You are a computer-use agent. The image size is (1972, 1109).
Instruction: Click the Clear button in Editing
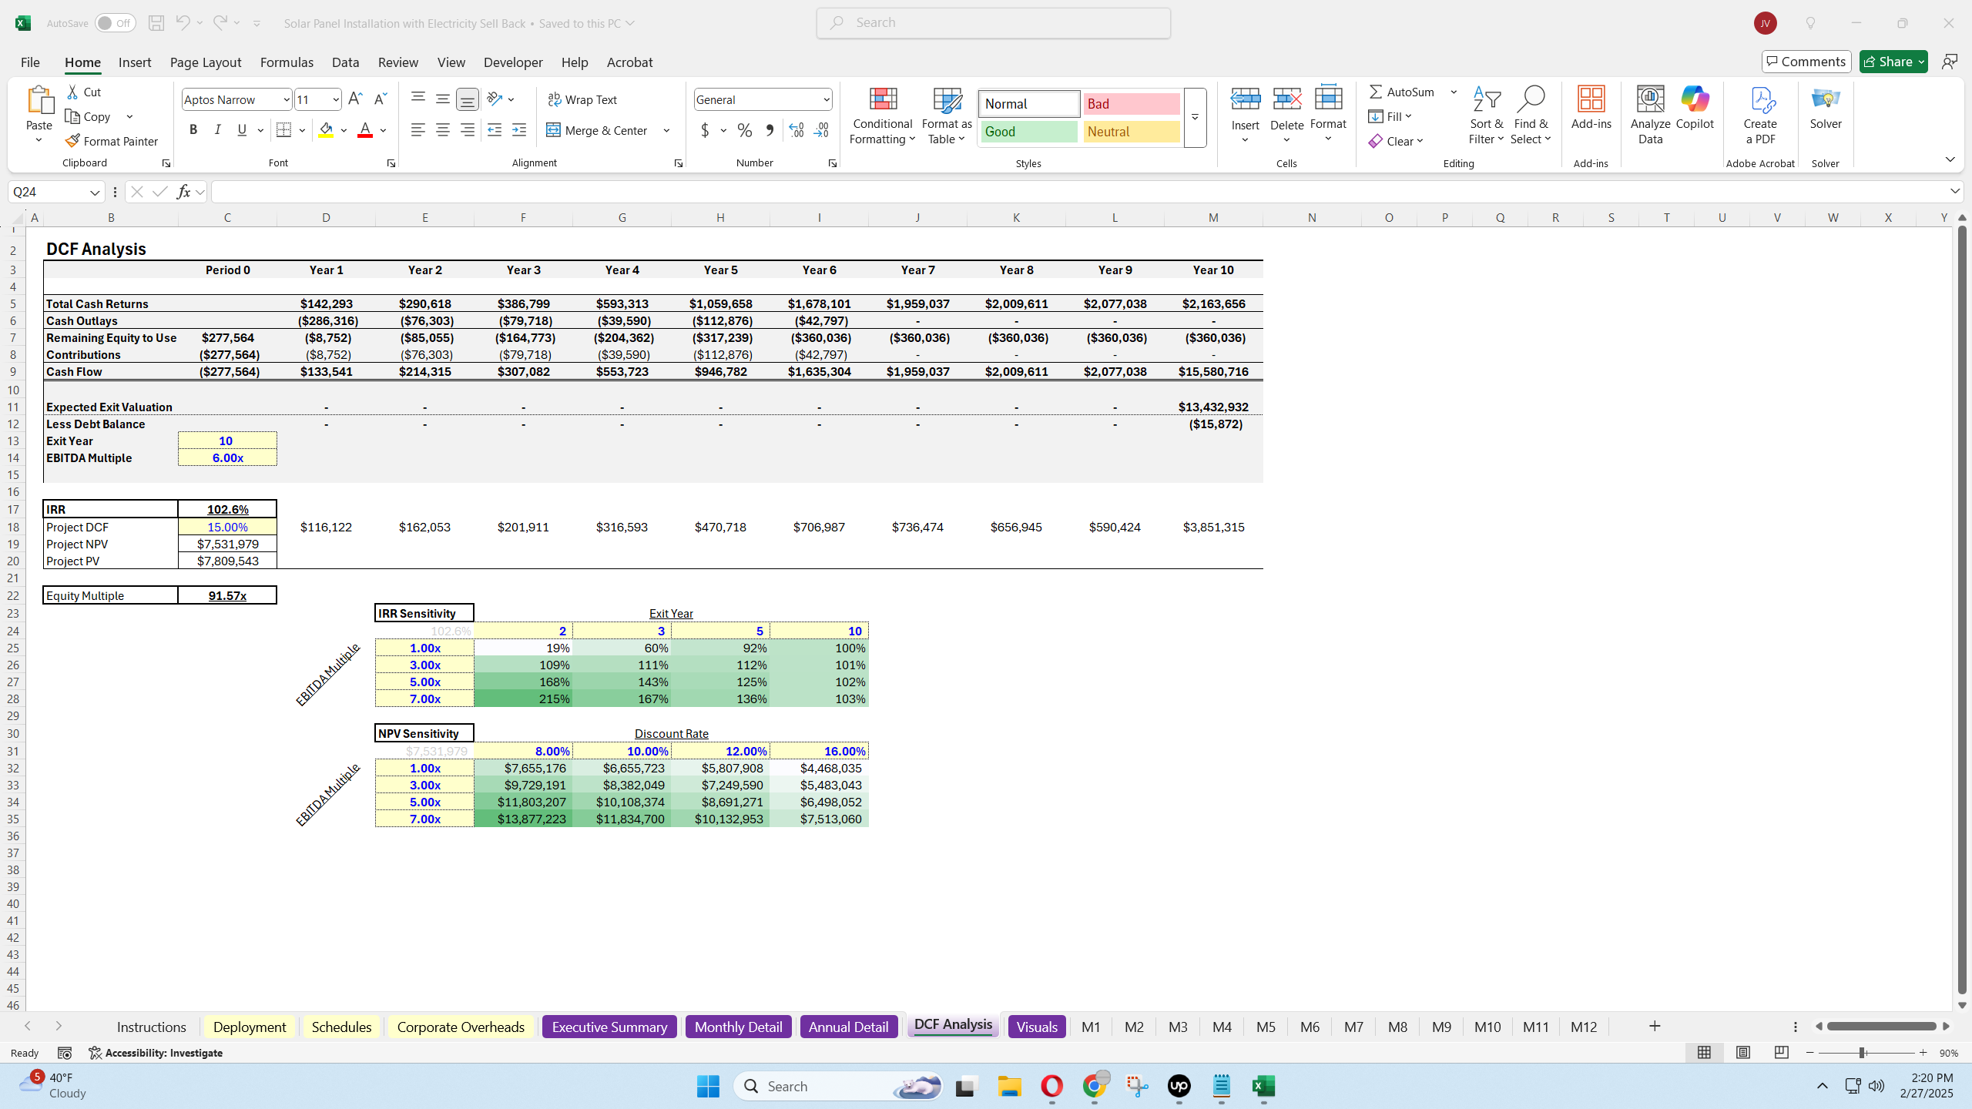tap(1396, 141)
